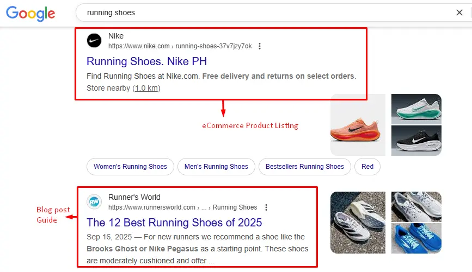Click the black Nike shoe thumbnail
This screenshot has height=272, width=472.
[416, 141]
